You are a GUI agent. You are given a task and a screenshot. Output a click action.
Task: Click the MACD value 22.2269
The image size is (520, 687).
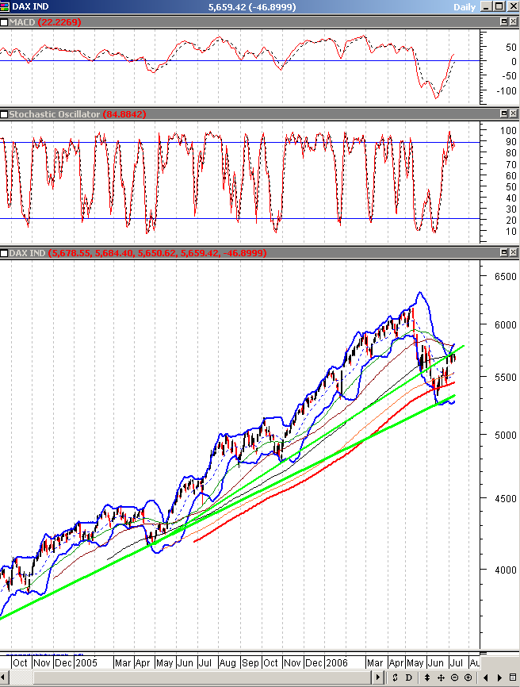tap(59, 22)
